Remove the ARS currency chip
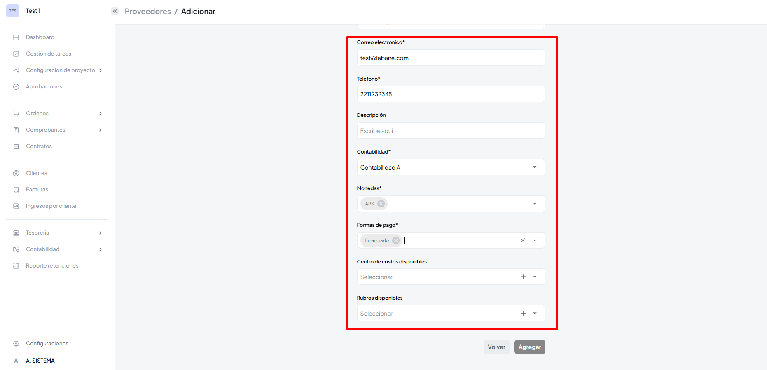The width and height of the screenshot is (767, 370). point(381,204)
